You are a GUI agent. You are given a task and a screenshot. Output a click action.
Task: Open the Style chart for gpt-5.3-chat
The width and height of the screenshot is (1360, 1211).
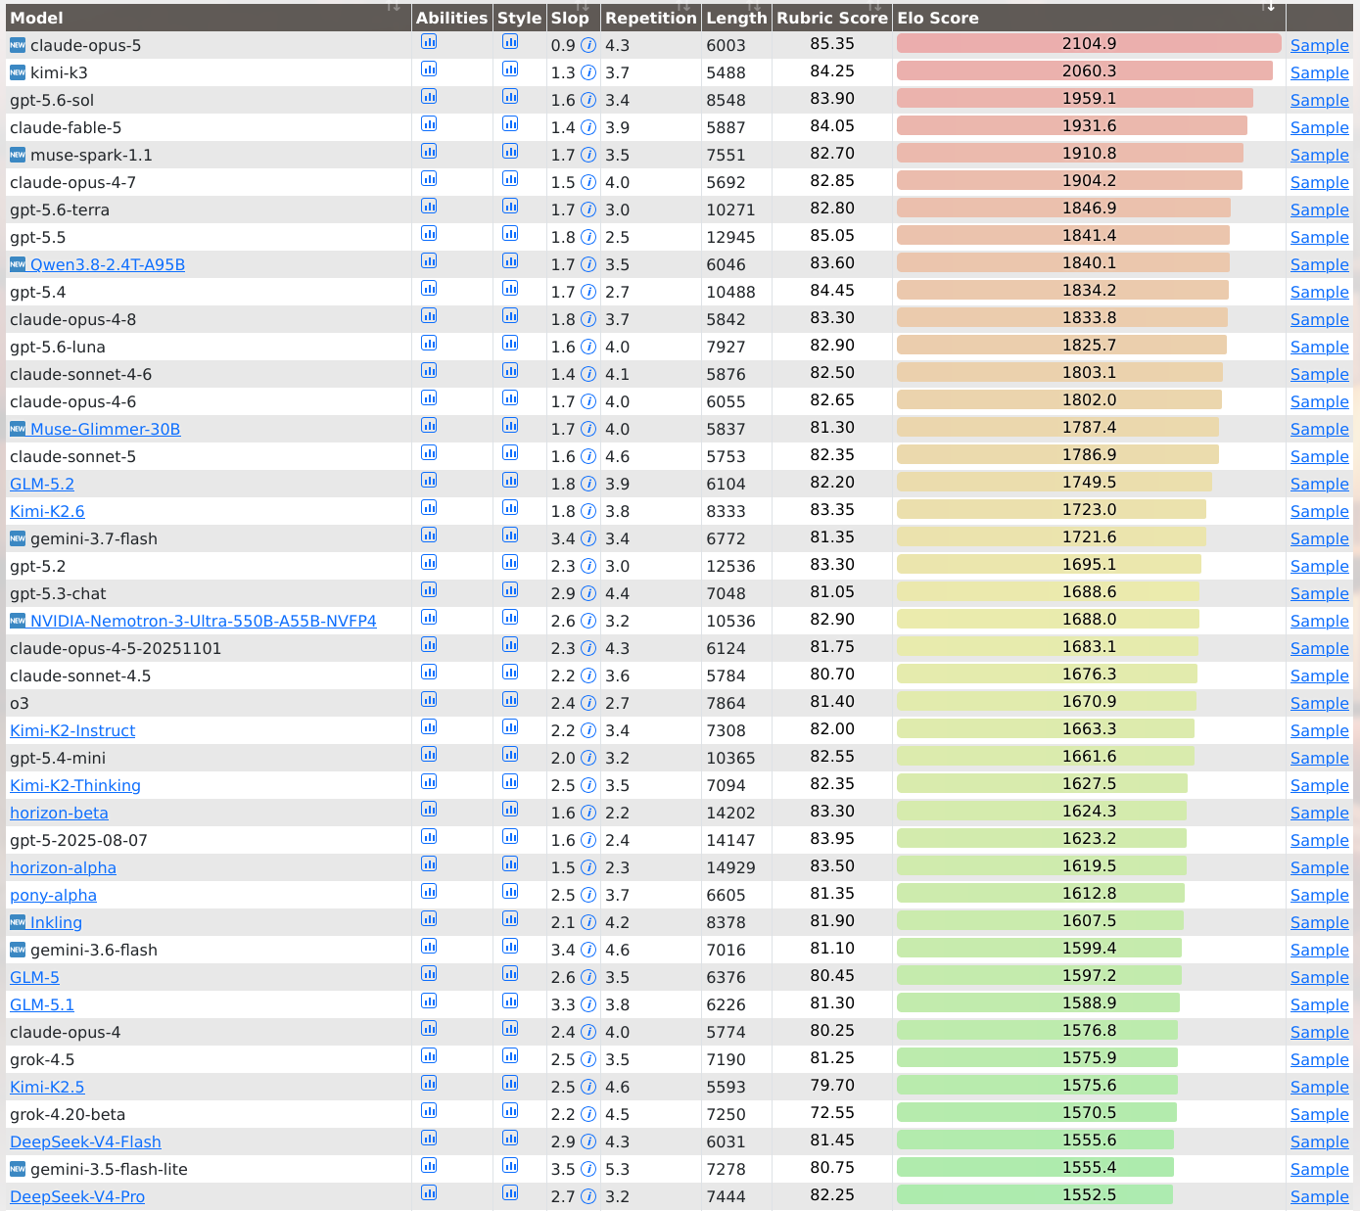click(510, 590)
